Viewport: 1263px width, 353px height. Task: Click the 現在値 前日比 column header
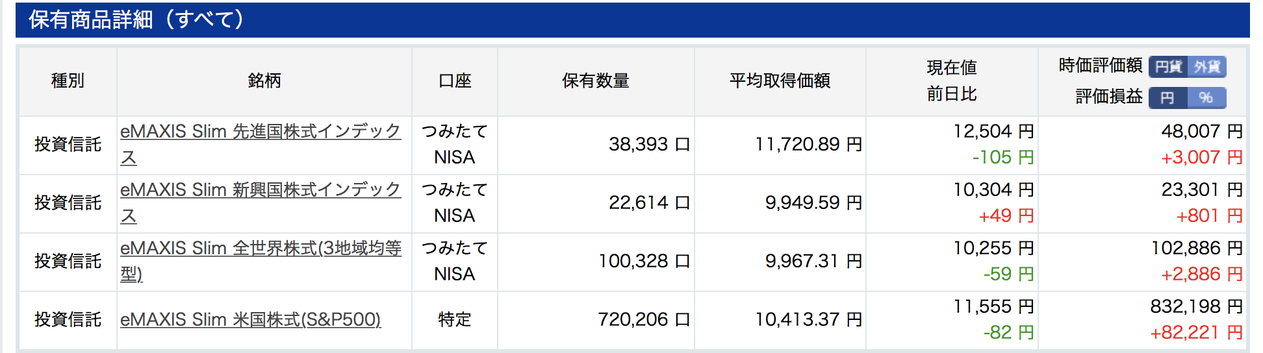click(x=952, y=81)
